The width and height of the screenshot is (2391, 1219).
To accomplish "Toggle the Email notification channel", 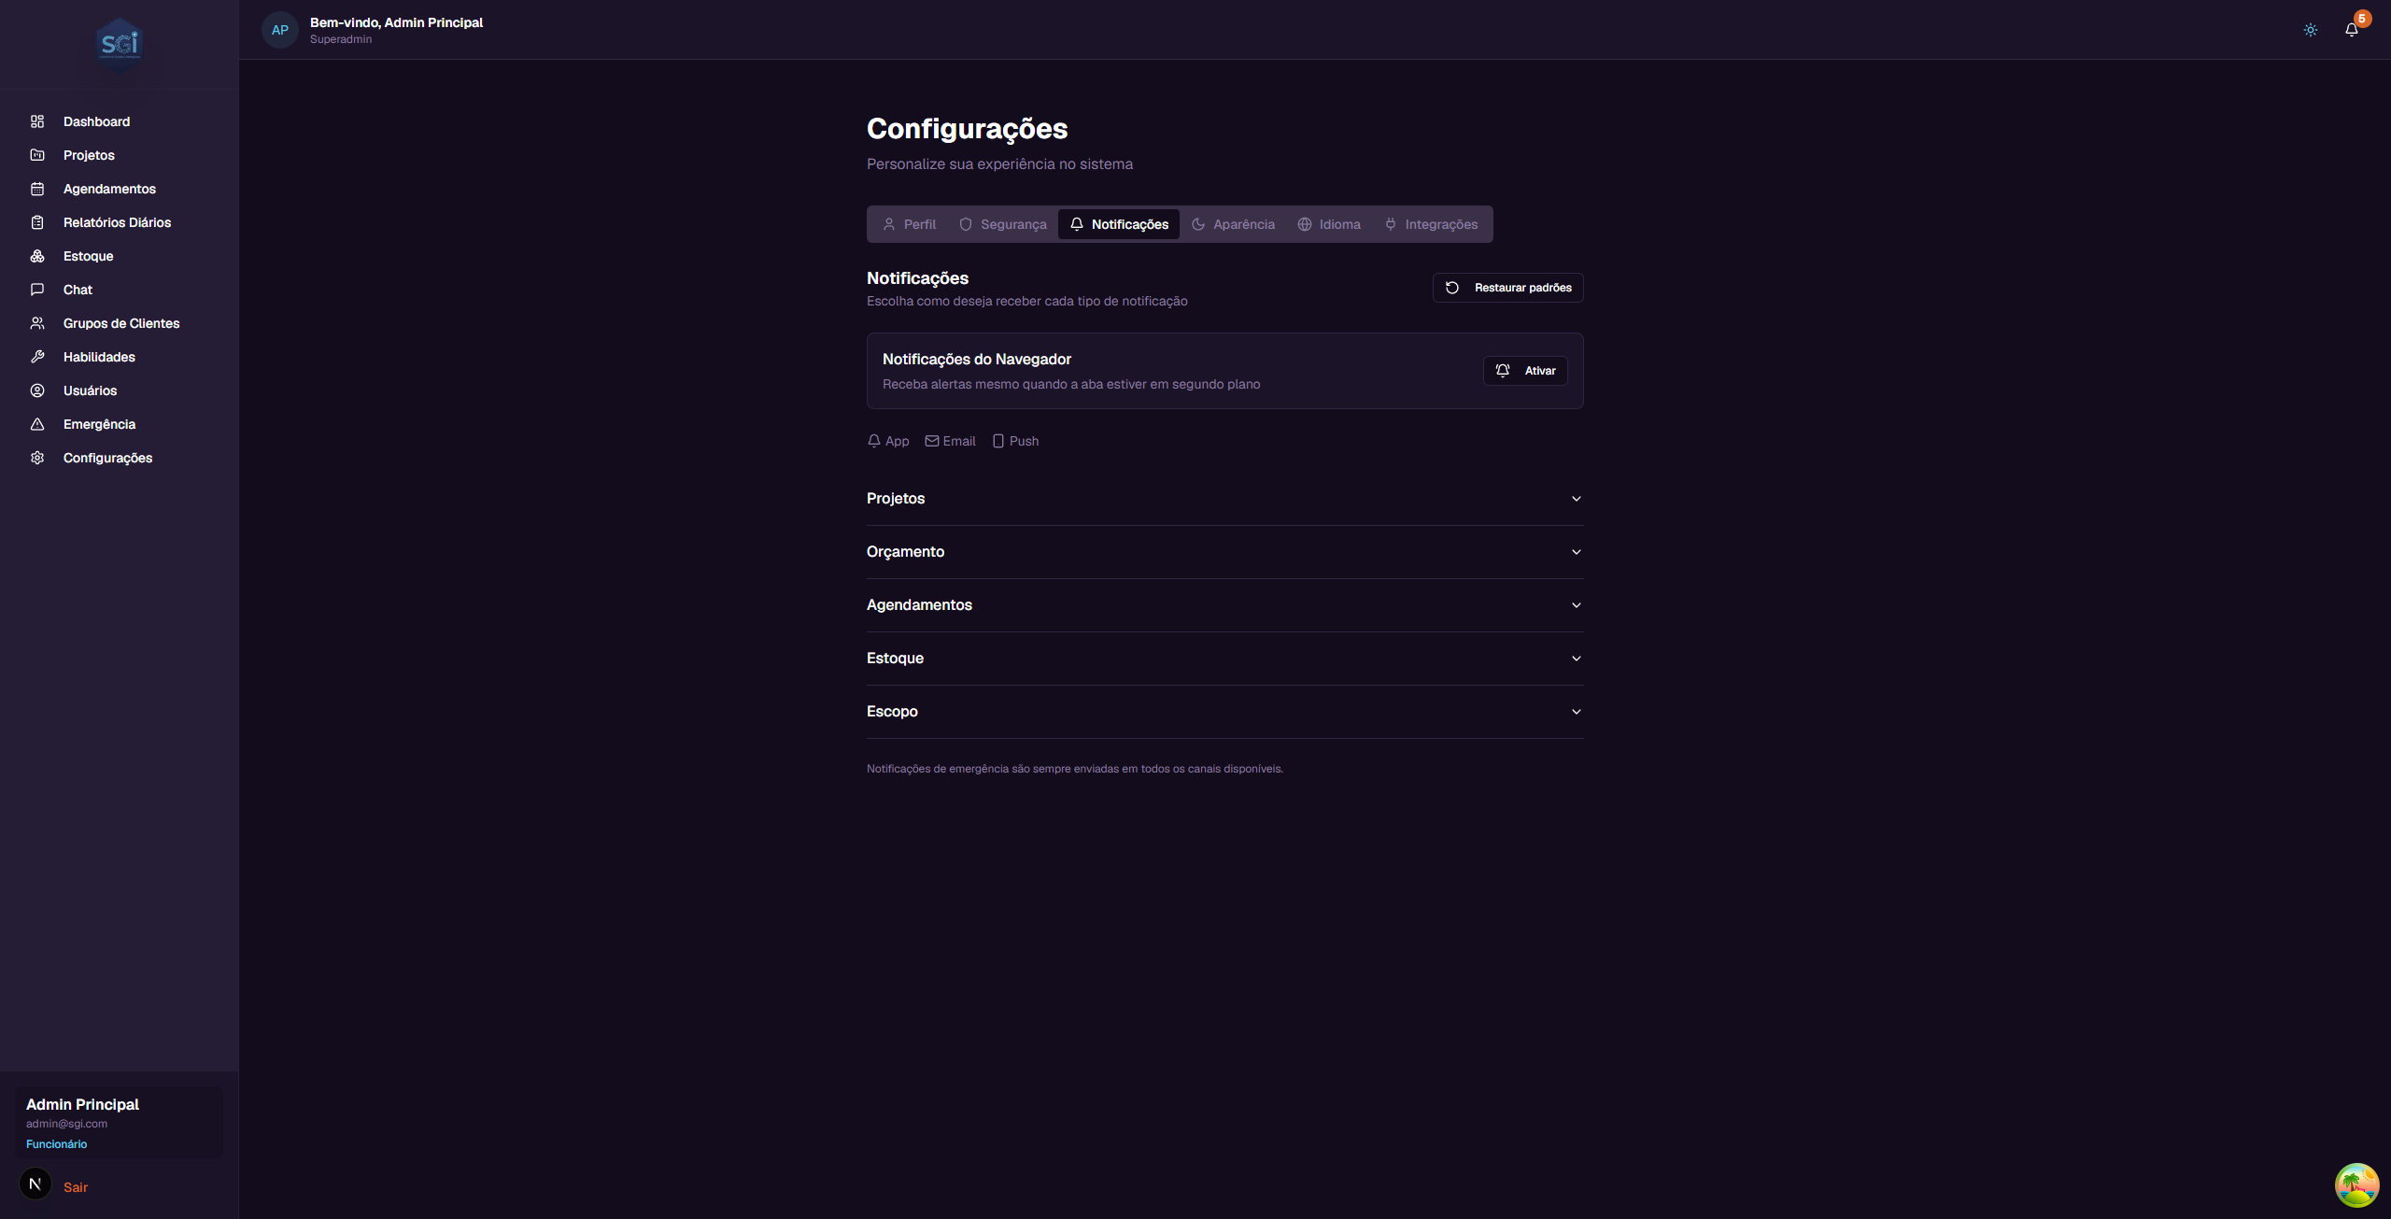I will [x=949, y=440].
